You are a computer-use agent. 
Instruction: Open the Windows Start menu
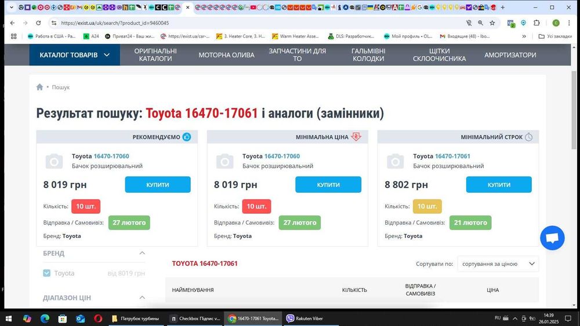(x=8, y=318)
